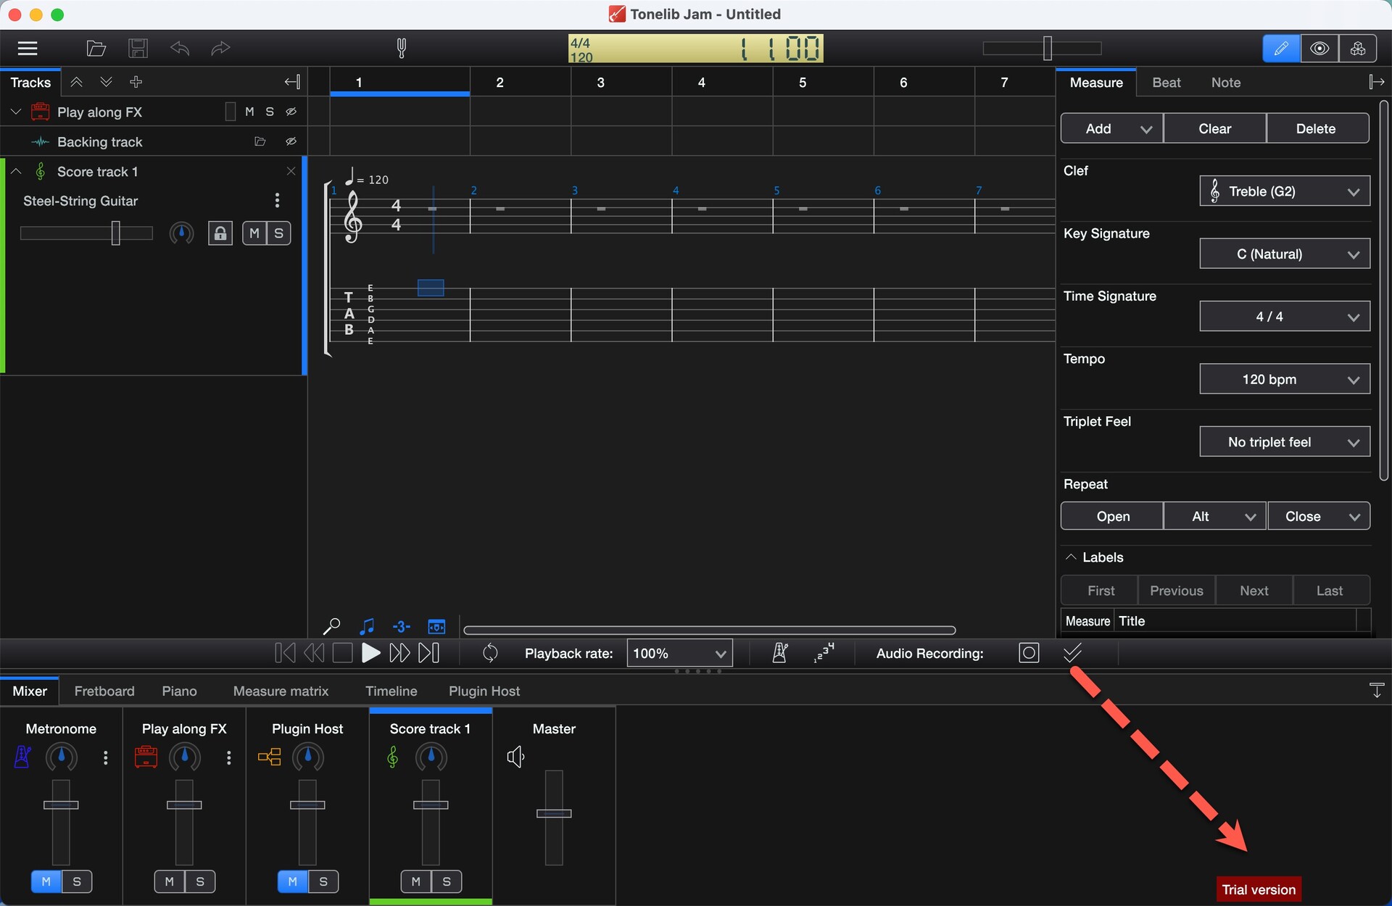Unmute the Plugin Host mixer channel
This screenshot has width=1392, height=906.
pyautogui.click(x=292, y=881)
